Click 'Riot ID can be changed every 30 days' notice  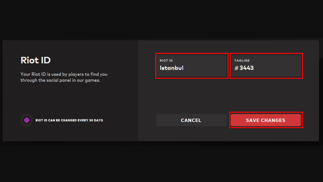coord(69,120)
